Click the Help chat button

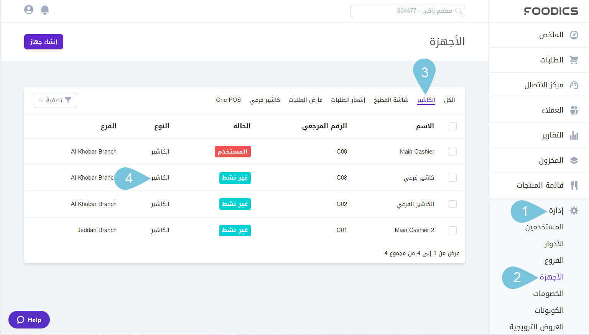[29, 320]
